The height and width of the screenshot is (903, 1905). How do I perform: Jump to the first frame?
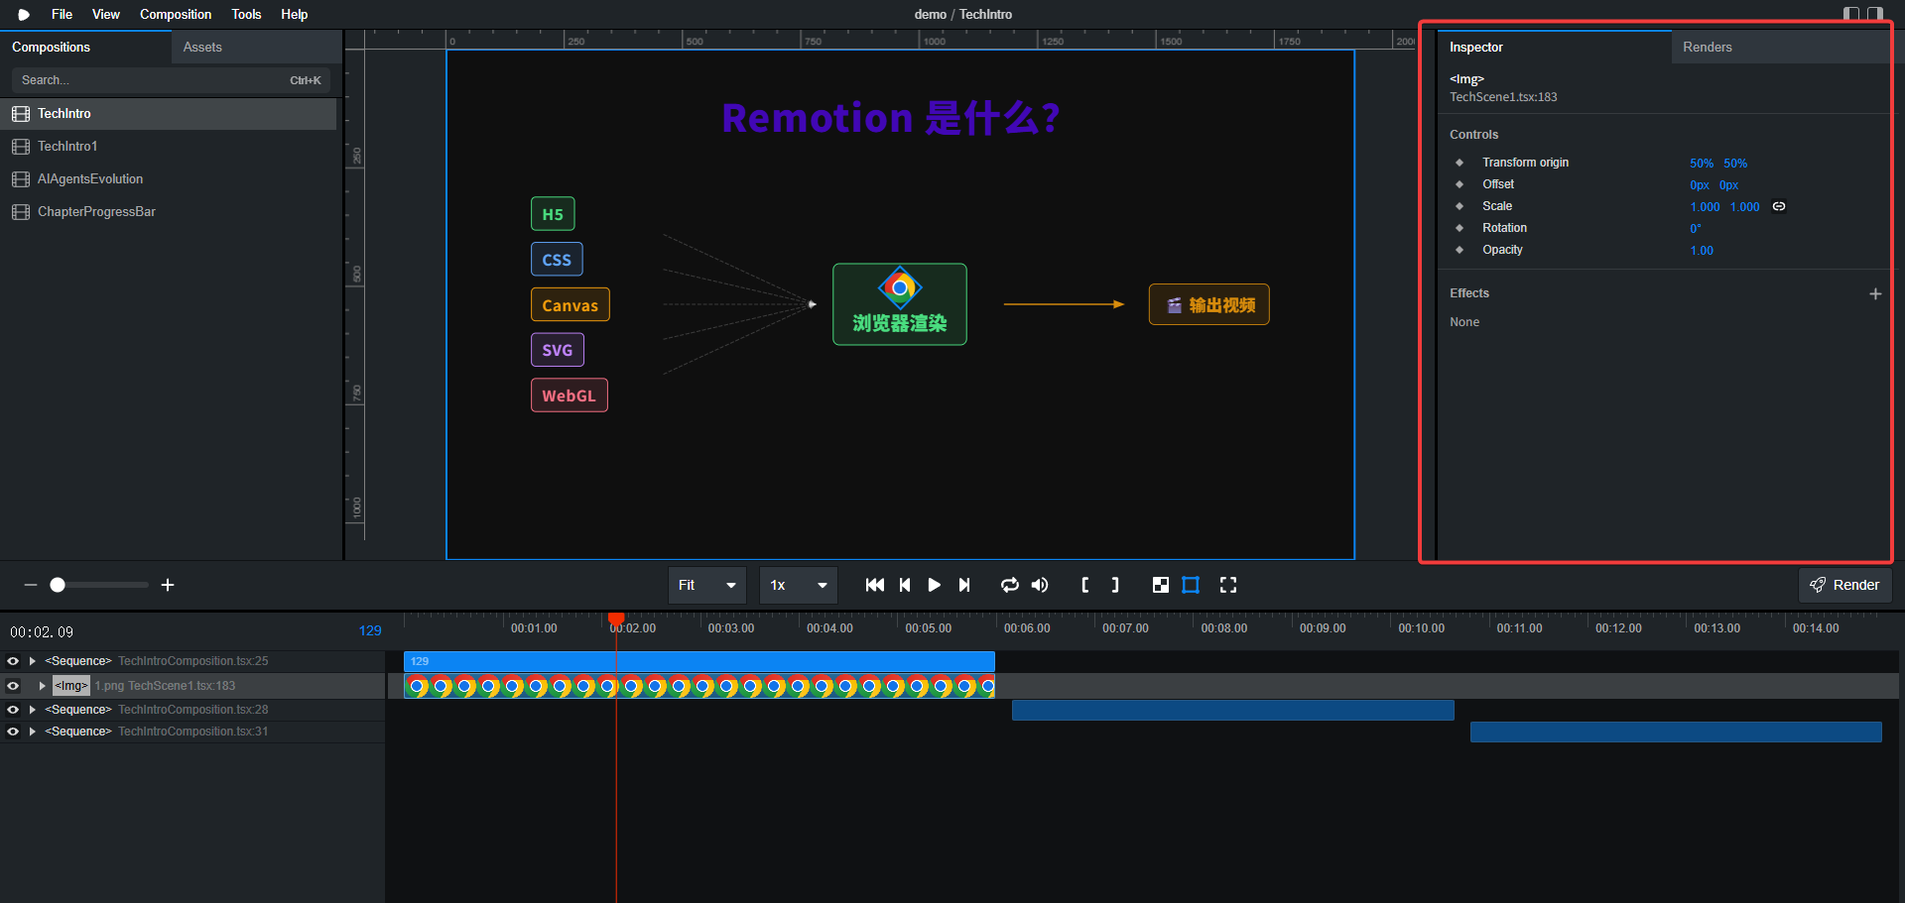(874, 585)
